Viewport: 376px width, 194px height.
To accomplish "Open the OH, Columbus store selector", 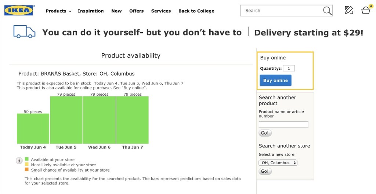I will click(x=278, y=163).
